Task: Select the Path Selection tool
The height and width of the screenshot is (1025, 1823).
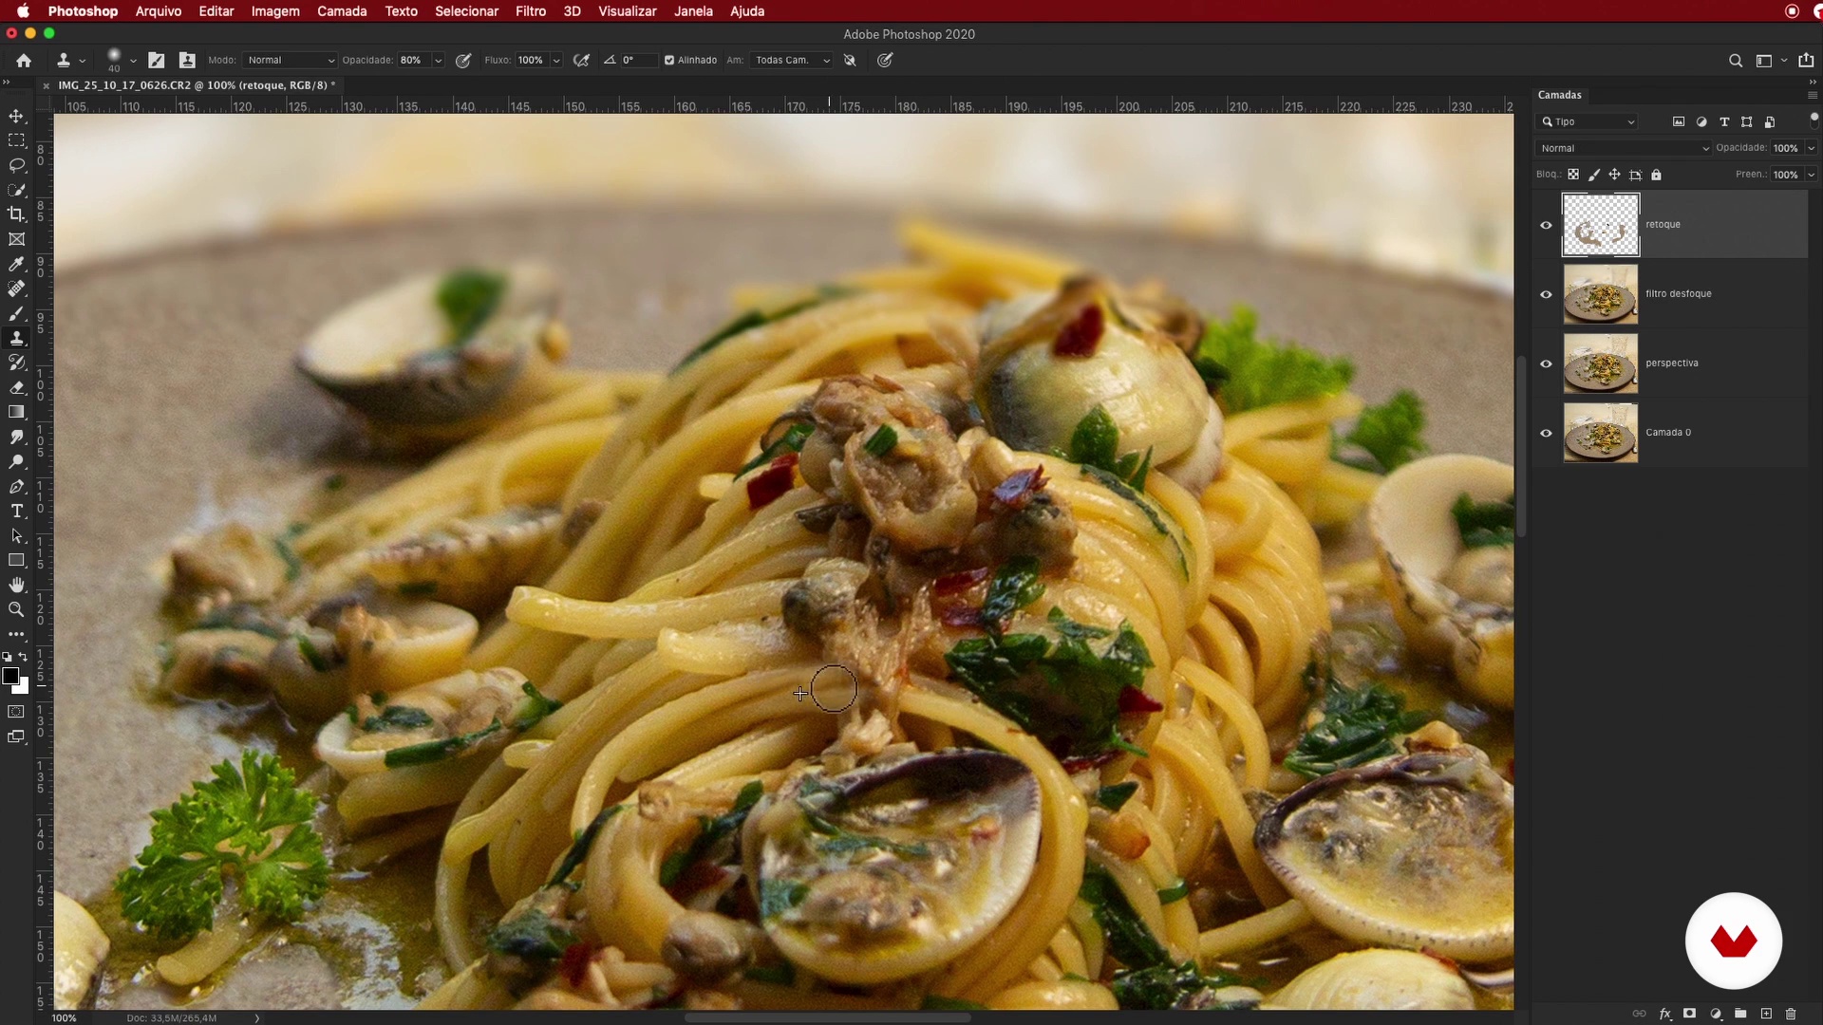Action: 16,535
